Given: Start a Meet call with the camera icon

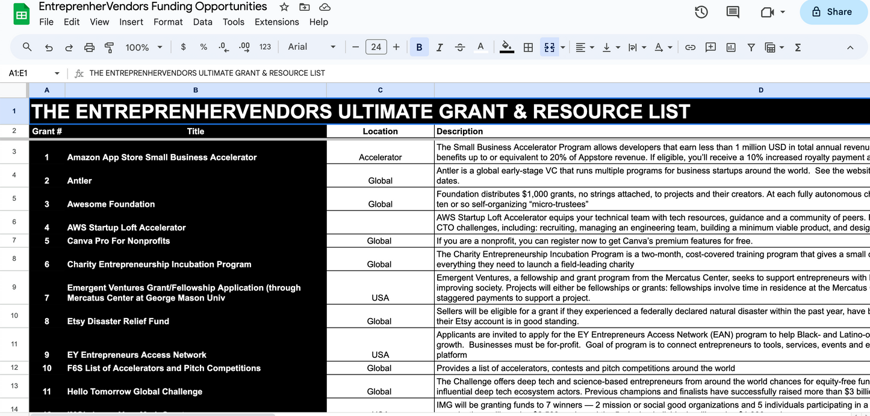Looking at the screenshot, I should coord(767,12).
